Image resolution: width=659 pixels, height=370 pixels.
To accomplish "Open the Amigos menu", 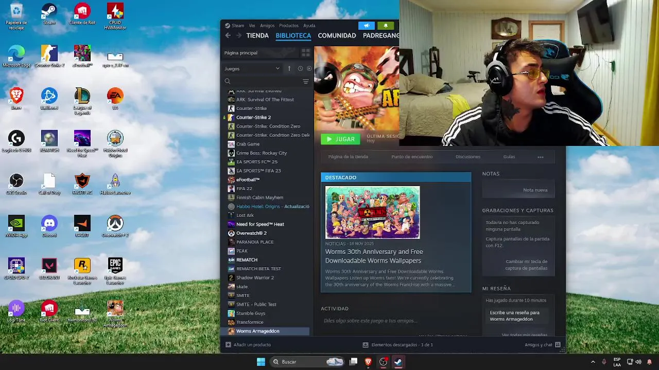I will click(x=267, y=26).
